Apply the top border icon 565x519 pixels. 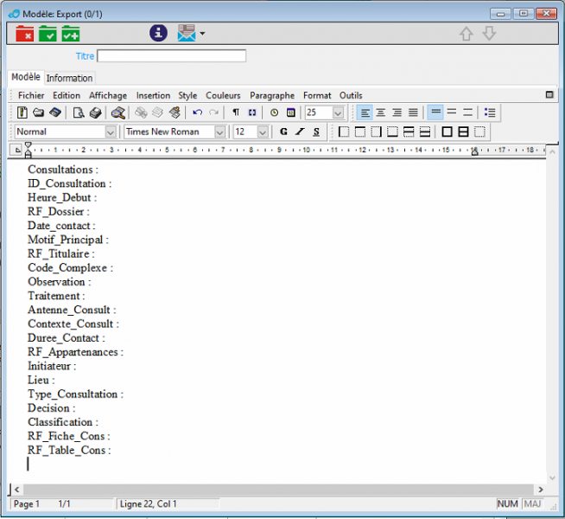(x=360, y=131)
